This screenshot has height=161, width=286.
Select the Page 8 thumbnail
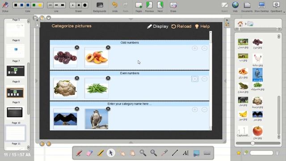[16, 71]
